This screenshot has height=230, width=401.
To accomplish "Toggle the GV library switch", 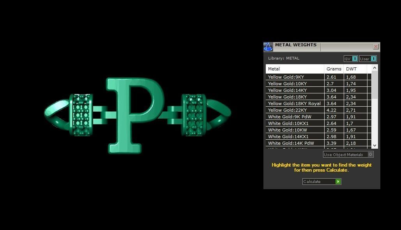I will click(x=351, y=59).
